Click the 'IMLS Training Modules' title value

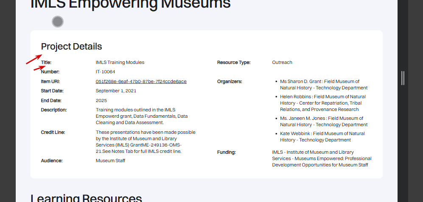[120, 62]
